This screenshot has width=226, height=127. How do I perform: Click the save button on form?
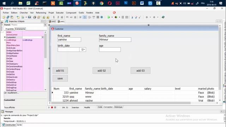pos(60,78)
